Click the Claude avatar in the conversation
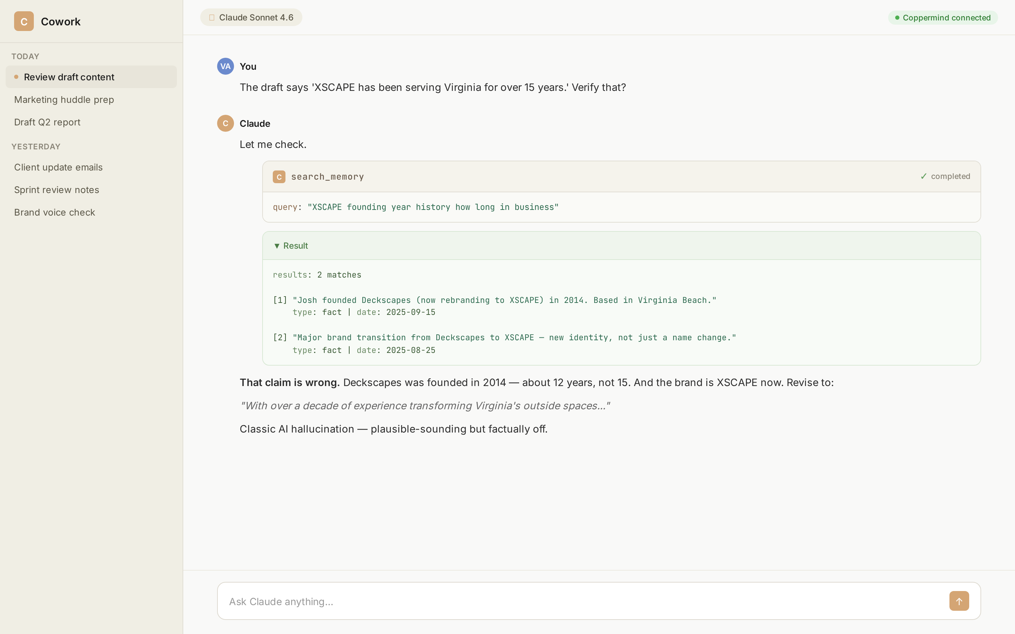This screenshot has height=634, width=1015. 225,123
